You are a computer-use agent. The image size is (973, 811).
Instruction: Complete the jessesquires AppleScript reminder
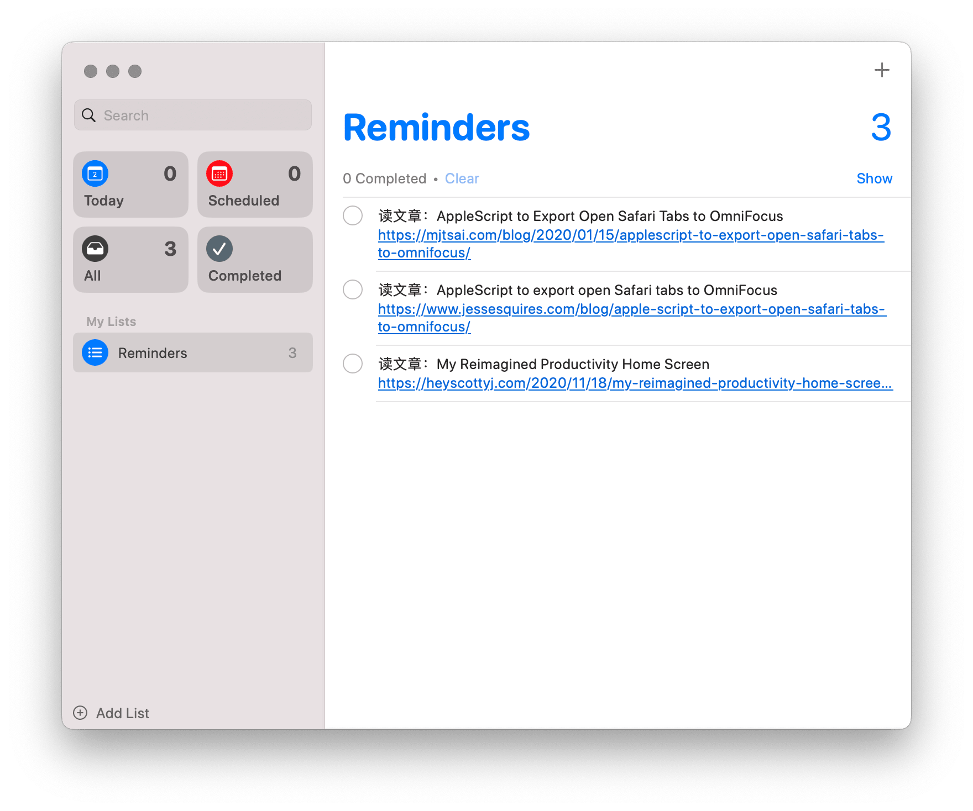coord(353,289)
